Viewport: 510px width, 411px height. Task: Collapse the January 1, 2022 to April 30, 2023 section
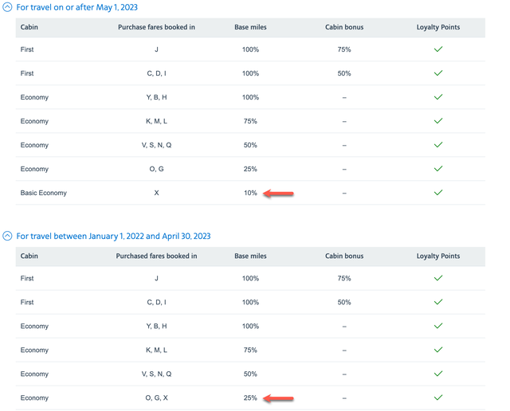pos(7,236)
